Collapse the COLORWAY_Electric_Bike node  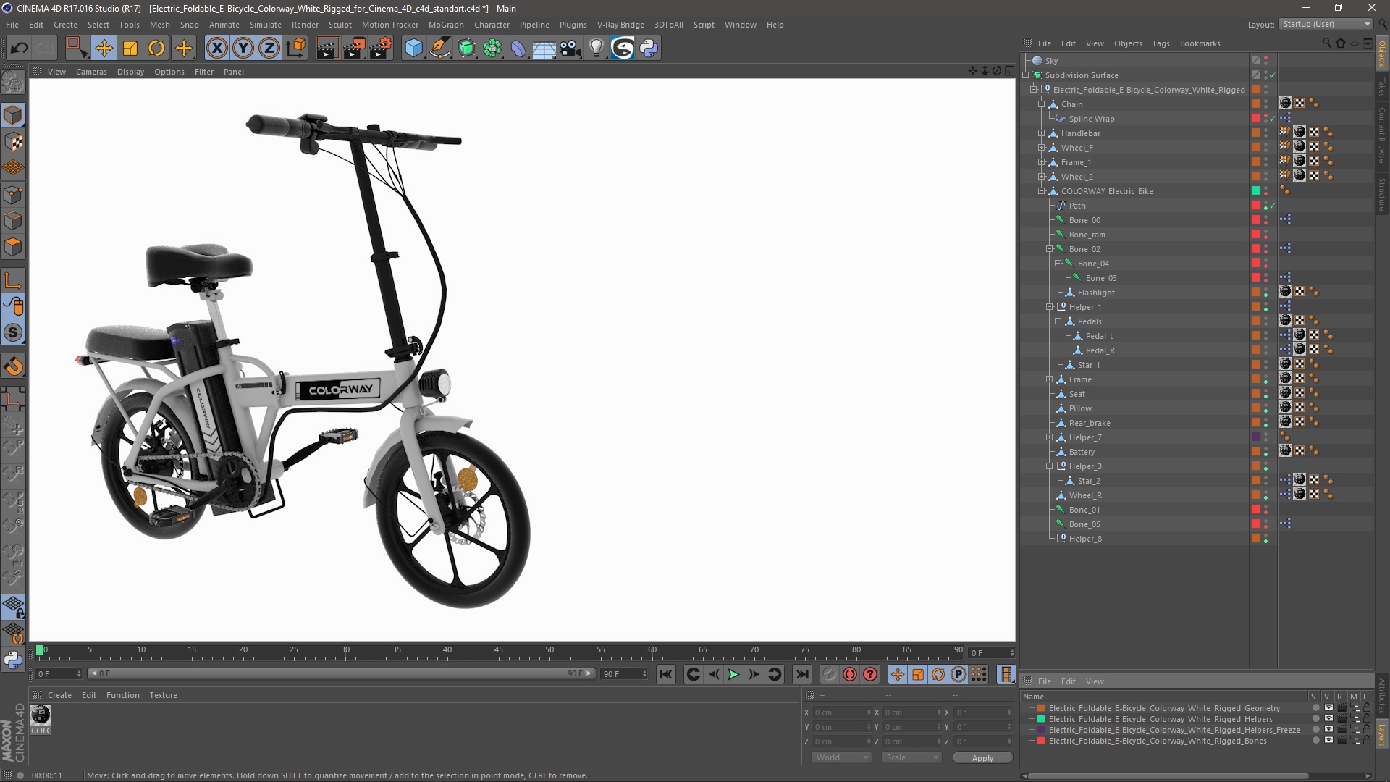tap(1042, 191)
